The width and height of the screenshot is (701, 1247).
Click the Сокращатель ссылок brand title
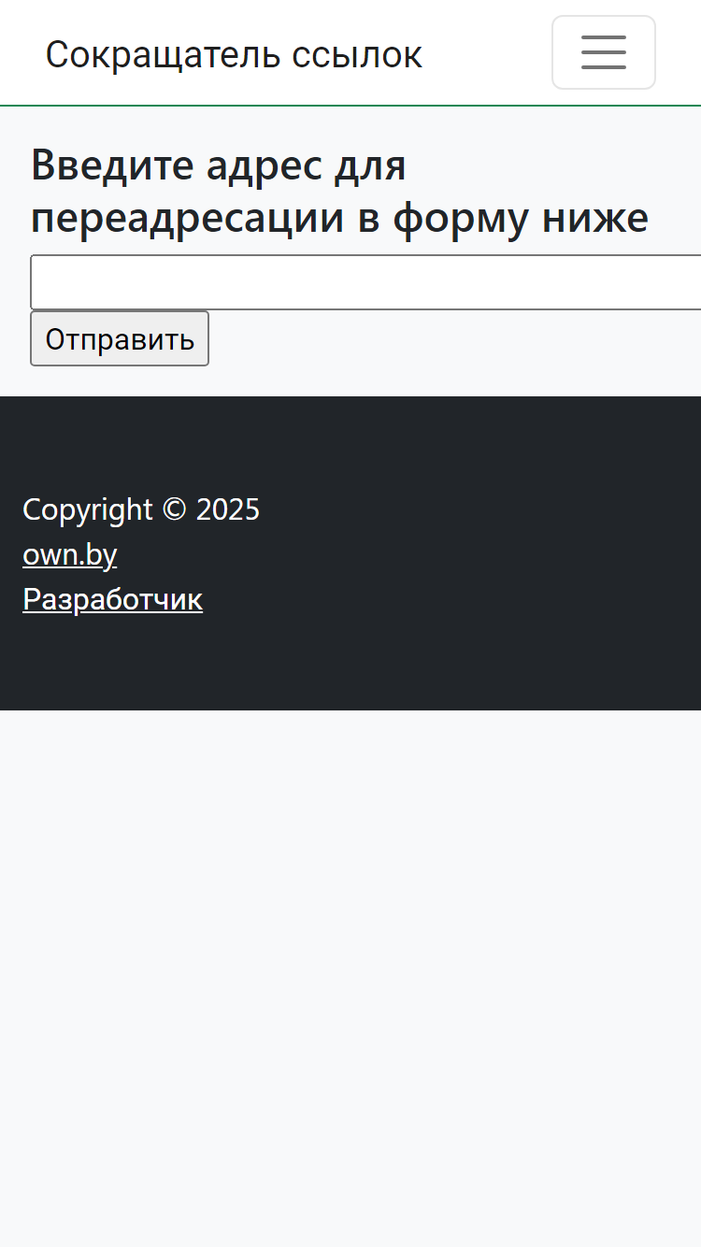pos(234,55)
